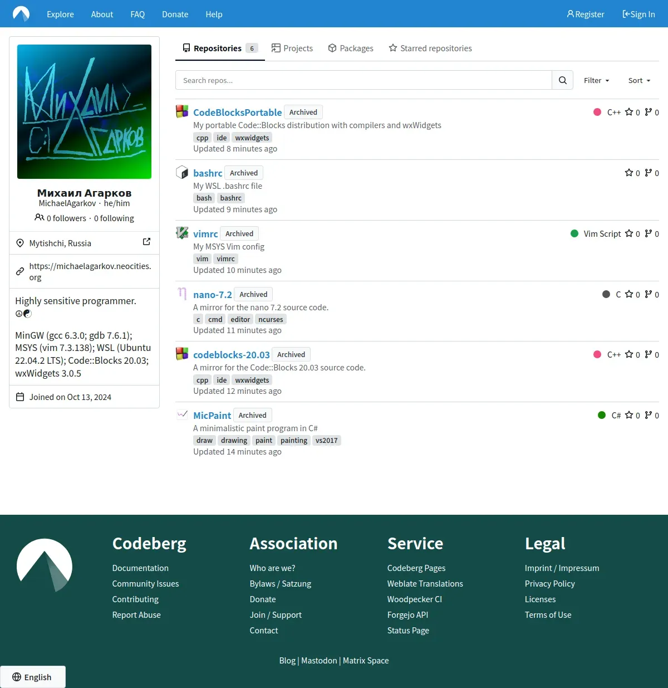Click the user profile avatar image
This screenshot has width=668, height=688.
[84, 111]
